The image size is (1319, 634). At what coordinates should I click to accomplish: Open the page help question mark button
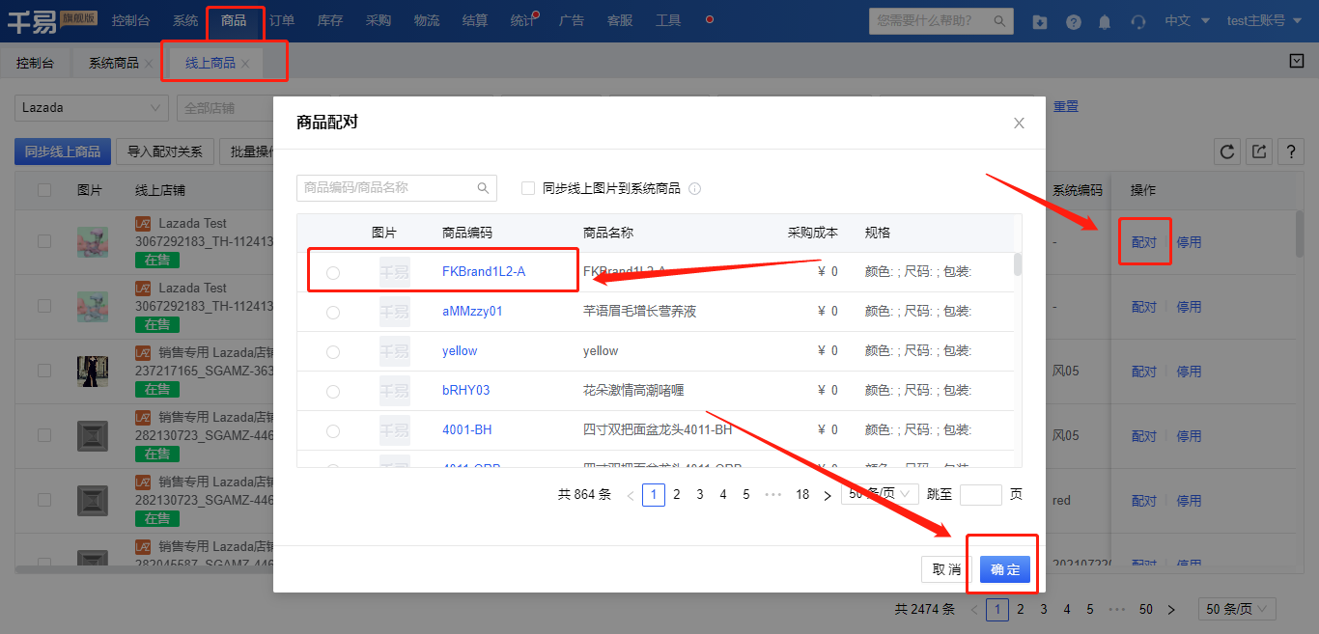(1291, 152)
